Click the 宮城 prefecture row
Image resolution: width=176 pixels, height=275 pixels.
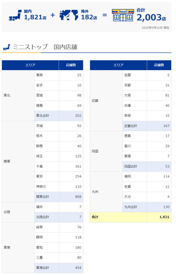pyautogui.click(x=59, y=95)
